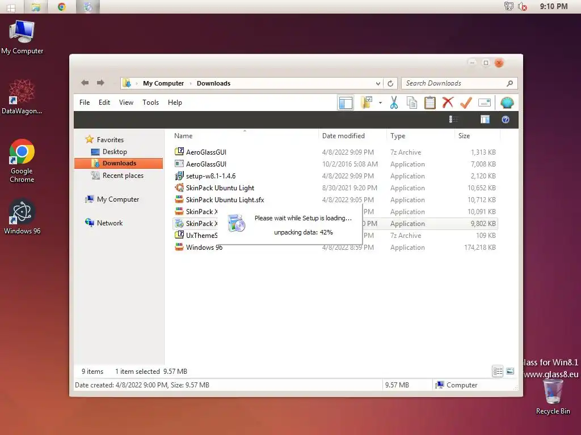
Task: Switch to large icons view in status bar
Action: [x=510, y=371]
